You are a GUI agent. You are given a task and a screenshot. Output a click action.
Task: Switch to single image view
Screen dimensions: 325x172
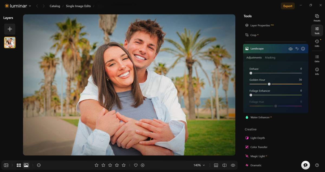click(x=26, y=165)
